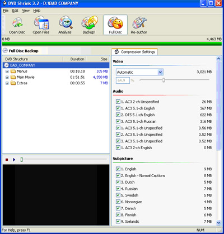Click the video compression ratio slider handle

pyautogui.click(x=164, y=80)
